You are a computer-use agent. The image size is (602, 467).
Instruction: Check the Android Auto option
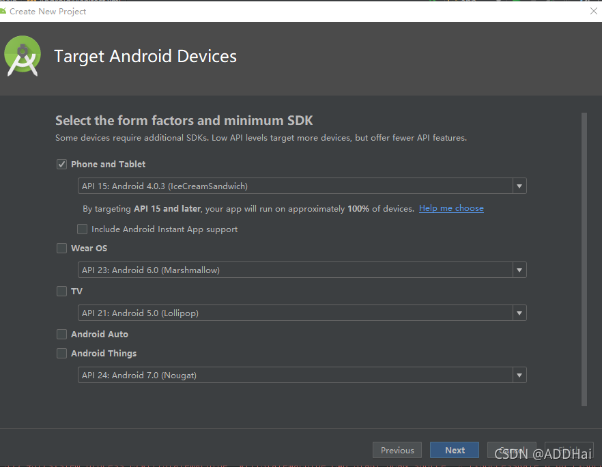coord(61,334)
